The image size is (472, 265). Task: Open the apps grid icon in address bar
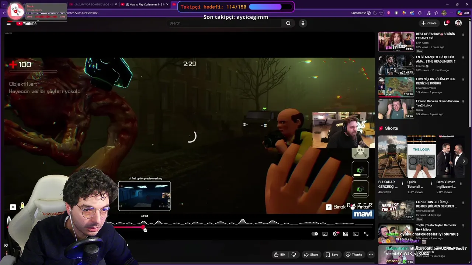pyautogui.click(x=375, y=13)
